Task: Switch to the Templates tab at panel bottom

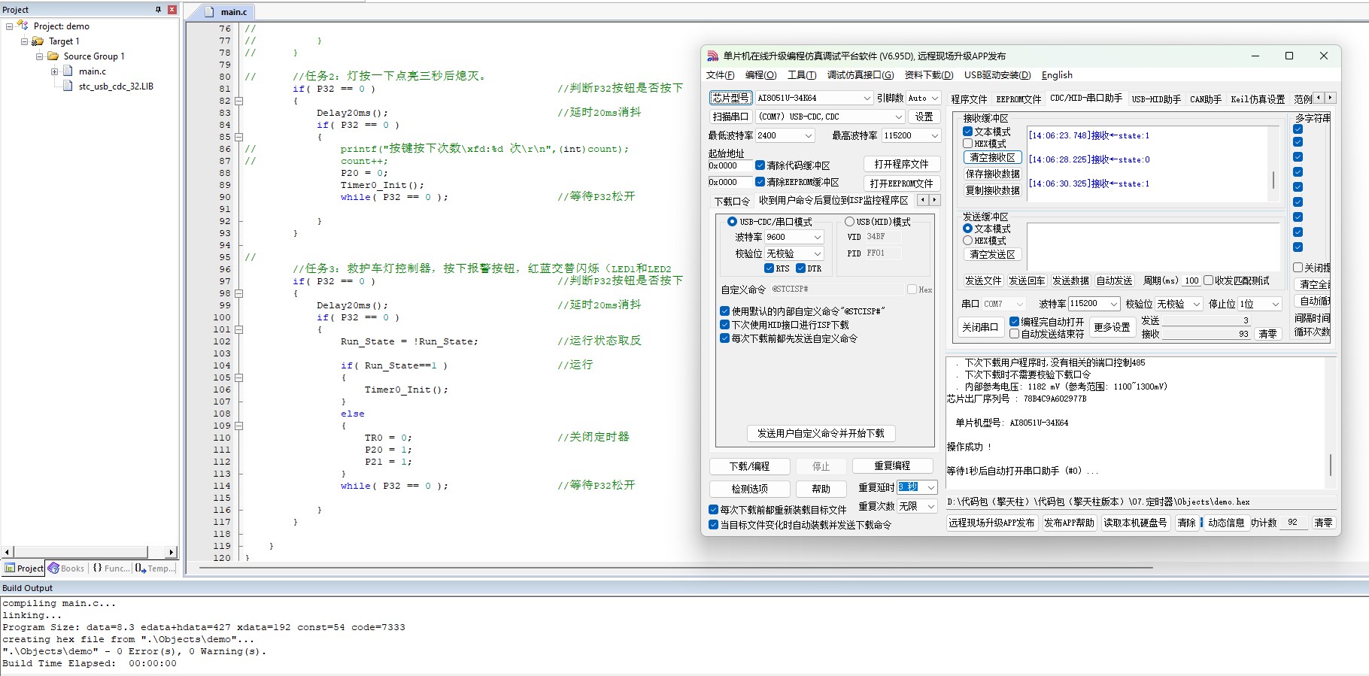Action: tap(155, 568)
